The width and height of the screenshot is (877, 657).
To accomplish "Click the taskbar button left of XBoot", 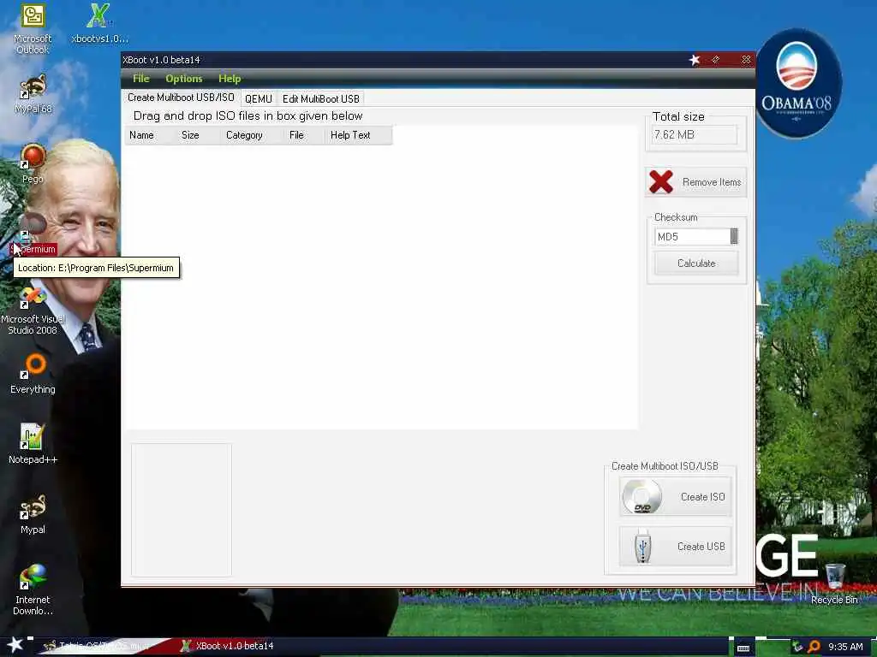I will click(105, 646).
